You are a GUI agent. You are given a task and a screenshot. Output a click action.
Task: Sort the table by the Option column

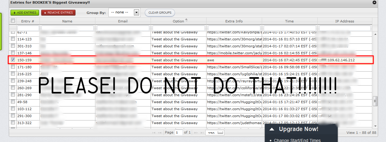178,21
